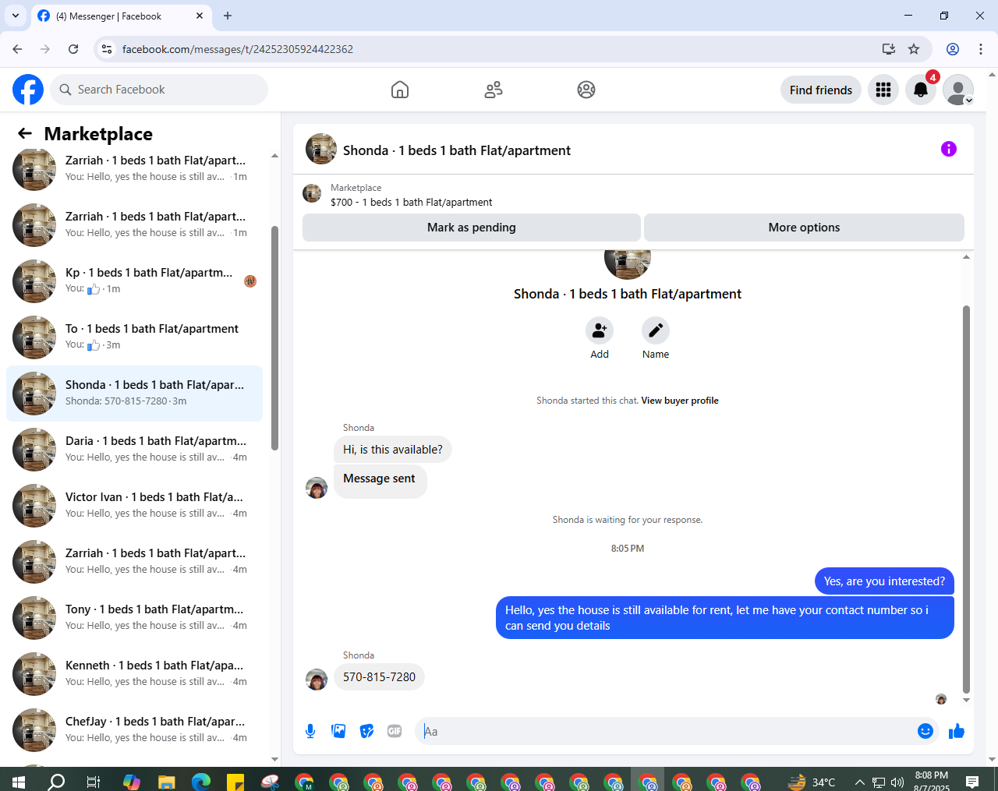Click the 'Hi, is this available?' message

click(393, 450)
